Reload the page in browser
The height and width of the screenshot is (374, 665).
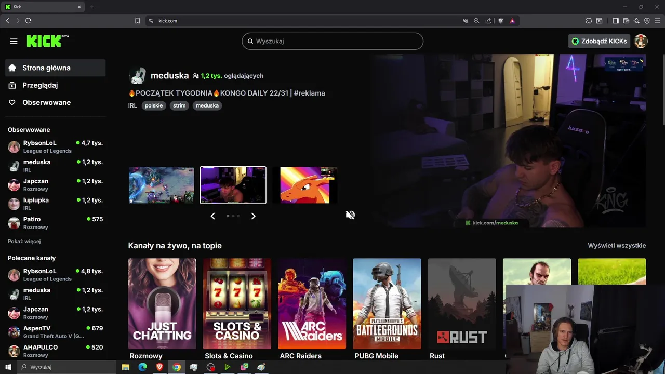point(28,21)
